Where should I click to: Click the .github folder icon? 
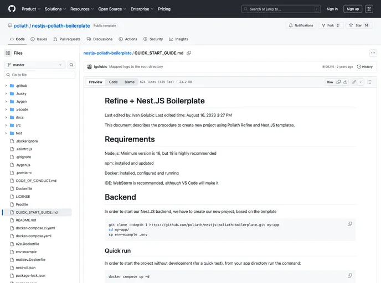tap(12, 86)
